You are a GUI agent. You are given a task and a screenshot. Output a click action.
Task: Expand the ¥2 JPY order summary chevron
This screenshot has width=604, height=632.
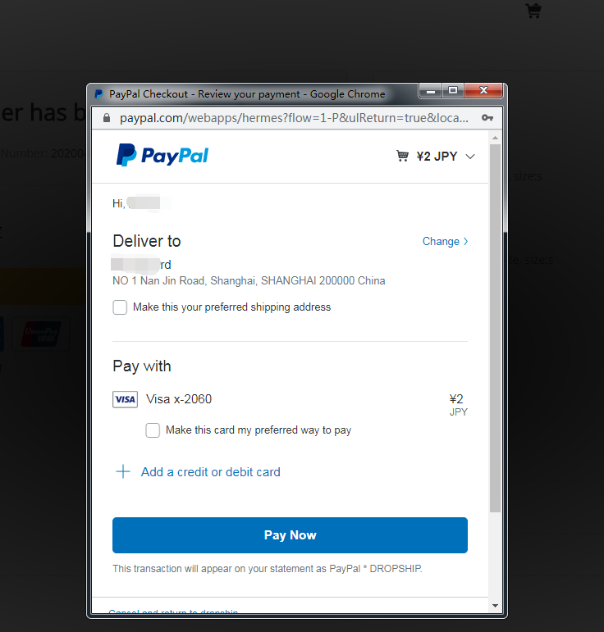(x=470, y=157)
